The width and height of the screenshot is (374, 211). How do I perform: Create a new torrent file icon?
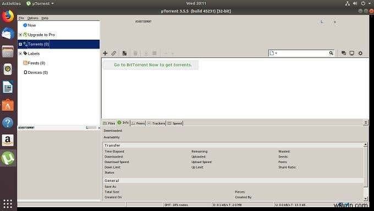124,53
